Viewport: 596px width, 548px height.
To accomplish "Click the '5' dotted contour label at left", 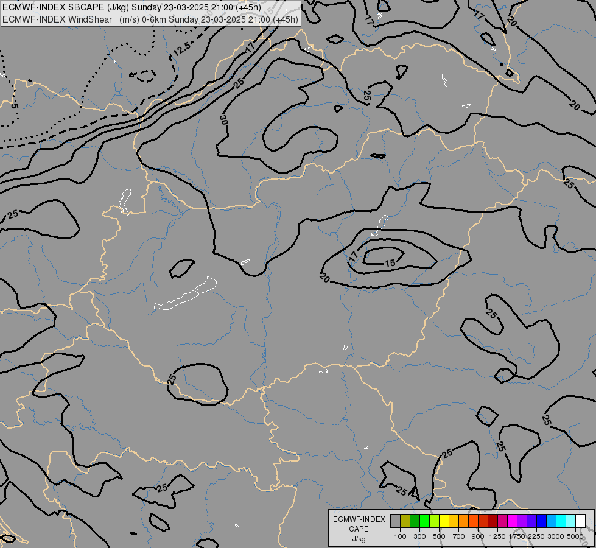I will (13, 105).
